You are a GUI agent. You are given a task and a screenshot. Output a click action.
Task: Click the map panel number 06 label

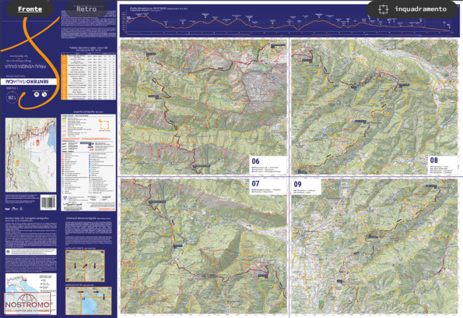coord(256,161)
